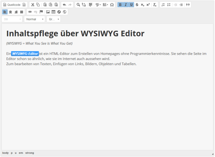Open the Find magnifier tool

click(x=78, y=5)
